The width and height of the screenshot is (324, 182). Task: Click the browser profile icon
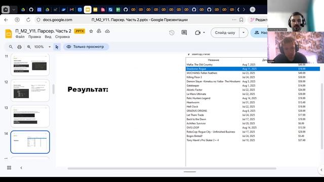pos(17,20)
